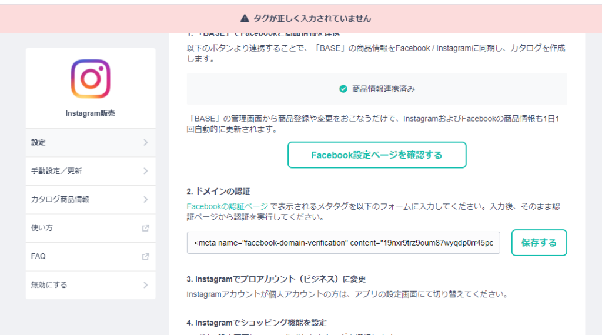The image size is (602, 335).
Task: Open カタログ商品情報 in the sidebar menu
Action: pos(91,200)
